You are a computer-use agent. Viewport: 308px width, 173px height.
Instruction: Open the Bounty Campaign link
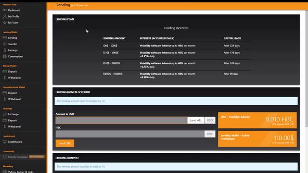(18, 157)
